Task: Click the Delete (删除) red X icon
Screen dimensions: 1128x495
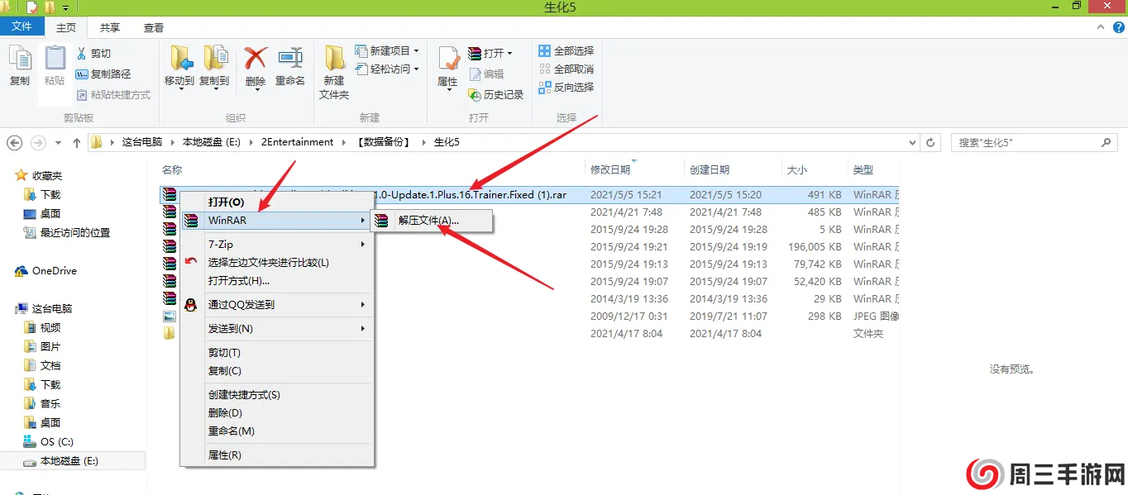Action: [256, 59]
